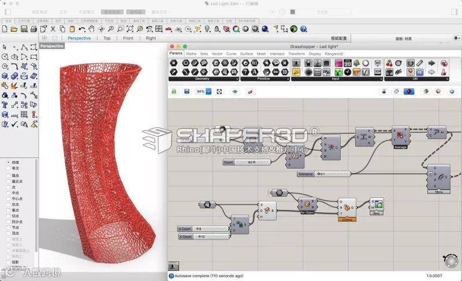The image size is (462, 281).
Task: Click the Polyline tool in sidebar
Action: pyautogui.click(x=24, y=47)
